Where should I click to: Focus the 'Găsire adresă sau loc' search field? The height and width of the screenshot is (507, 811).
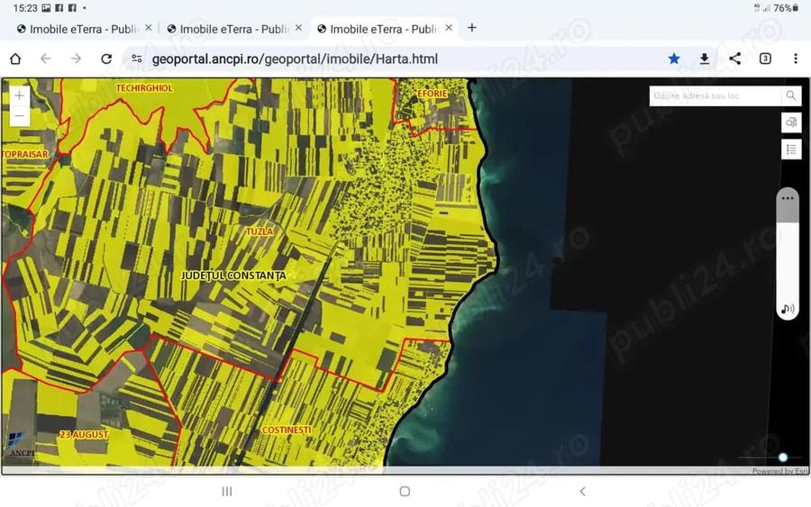[x=715, y=95]
